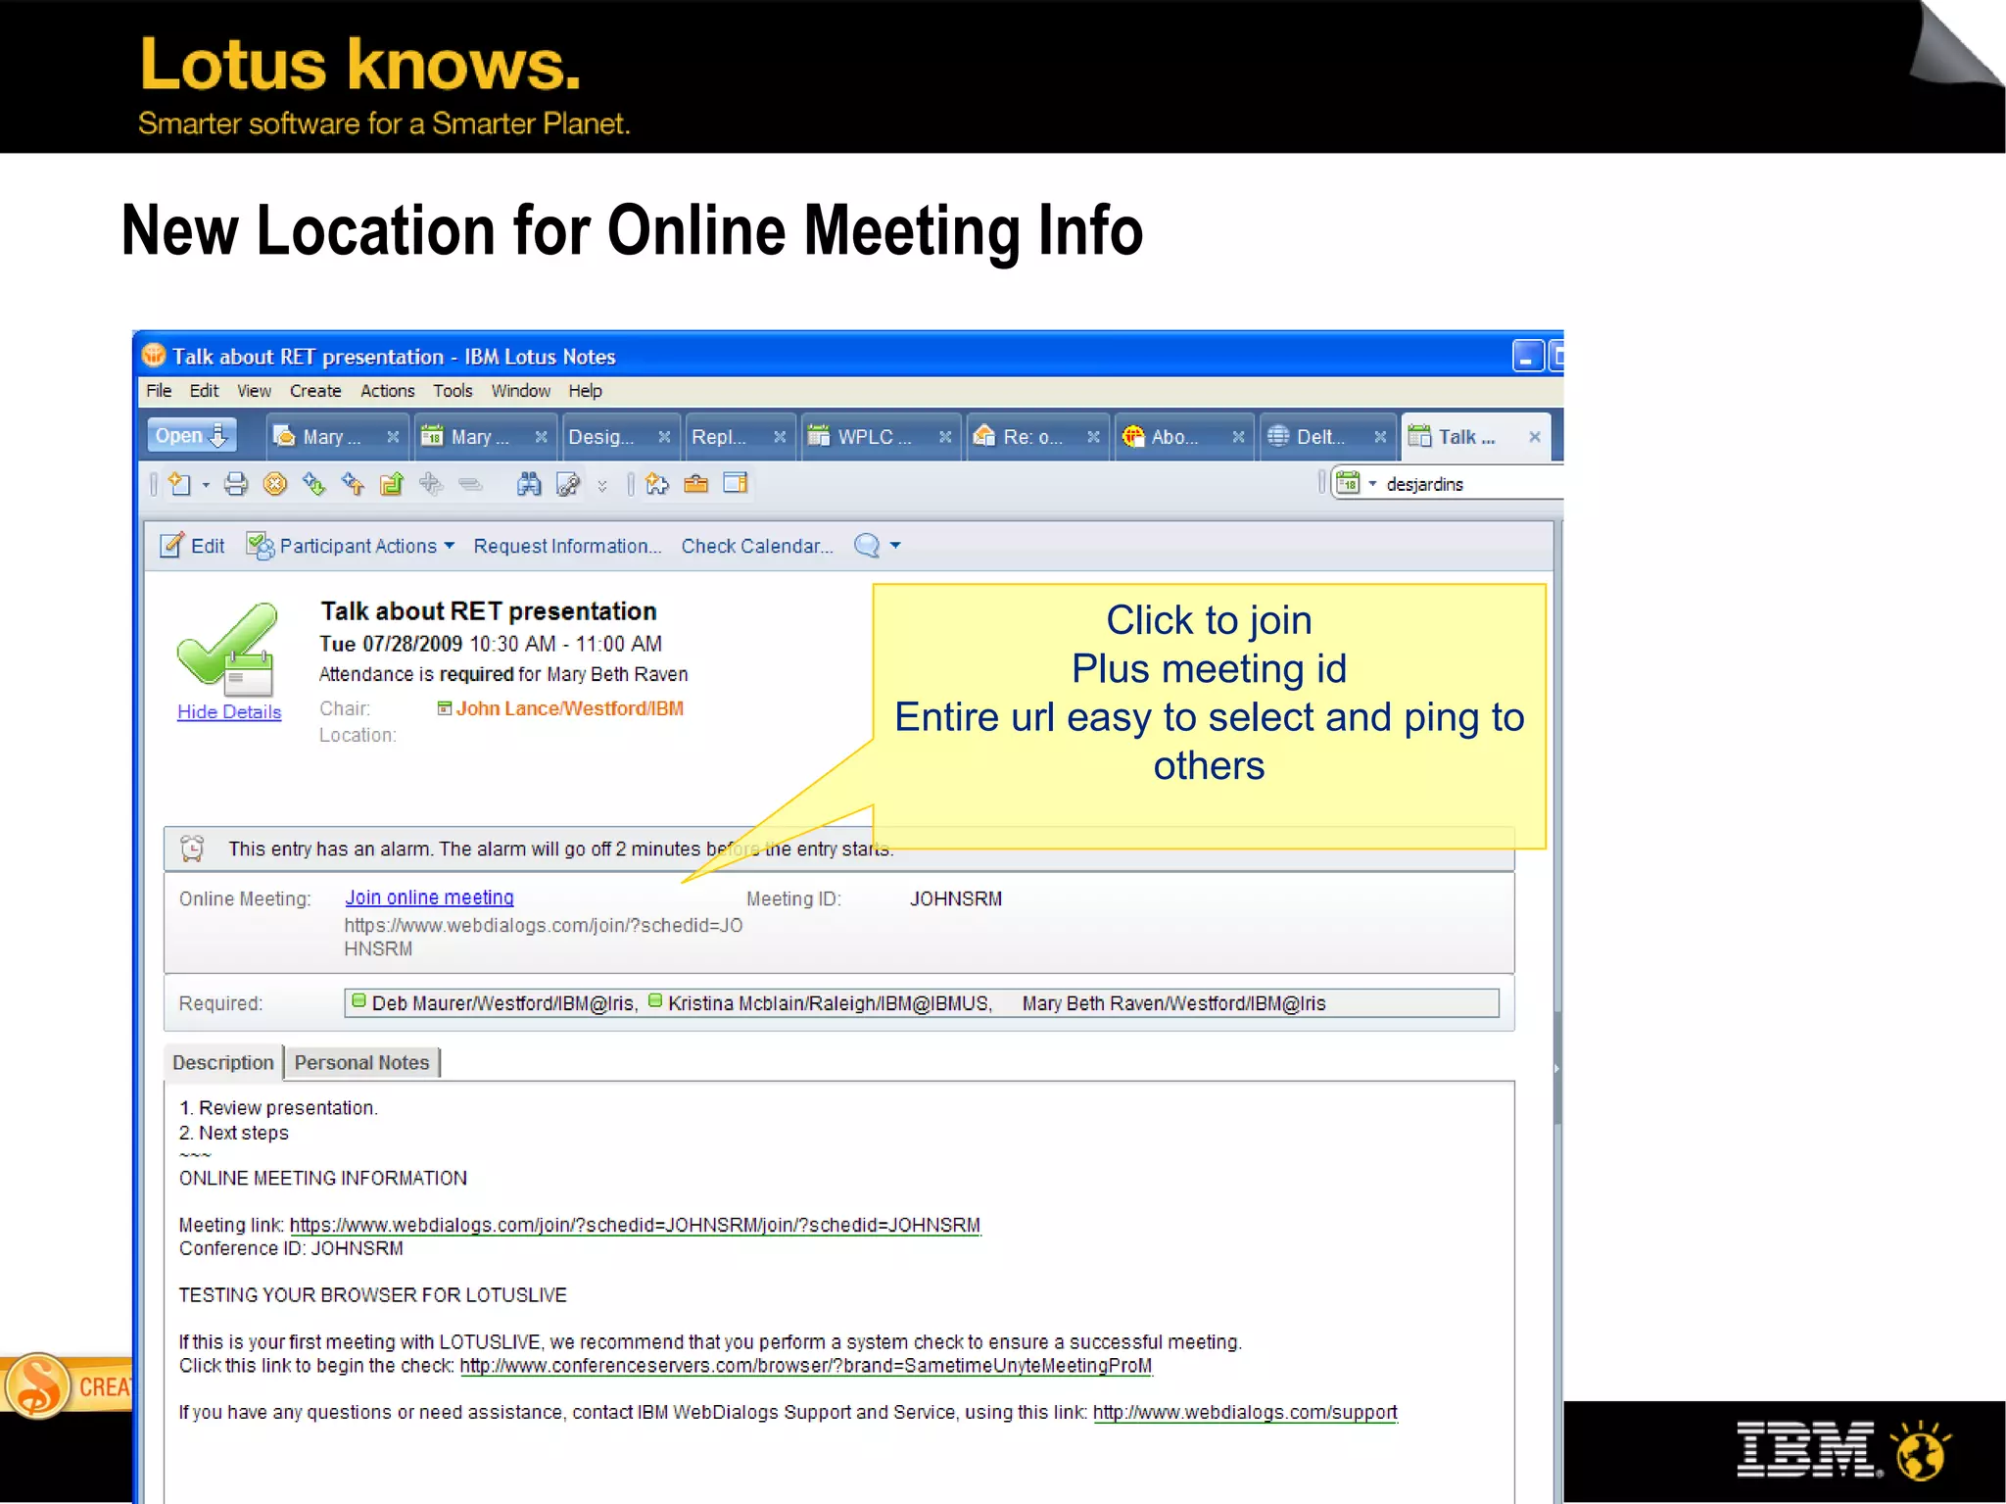2006x1504 pixels.
Task: Click the Edit action with pencil icon
Action: click(192, 546)
